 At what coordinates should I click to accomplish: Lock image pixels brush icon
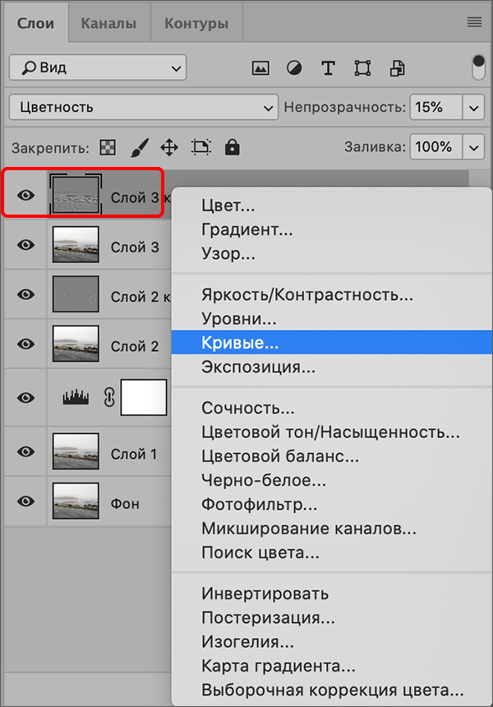[x=138, y=148]
